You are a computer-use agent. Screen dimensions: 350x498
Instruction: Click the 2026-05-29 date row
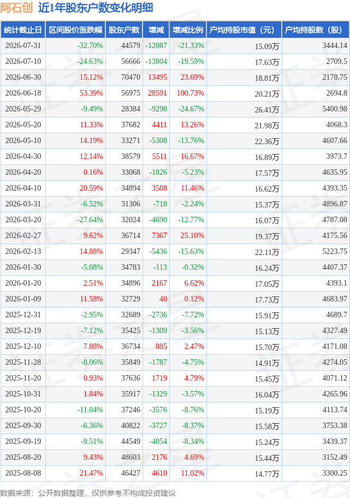coord(175,109)
